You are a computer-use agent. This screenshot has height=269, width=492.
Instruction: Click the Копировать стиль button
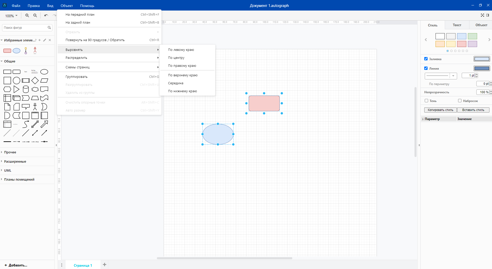coord(440,110)
